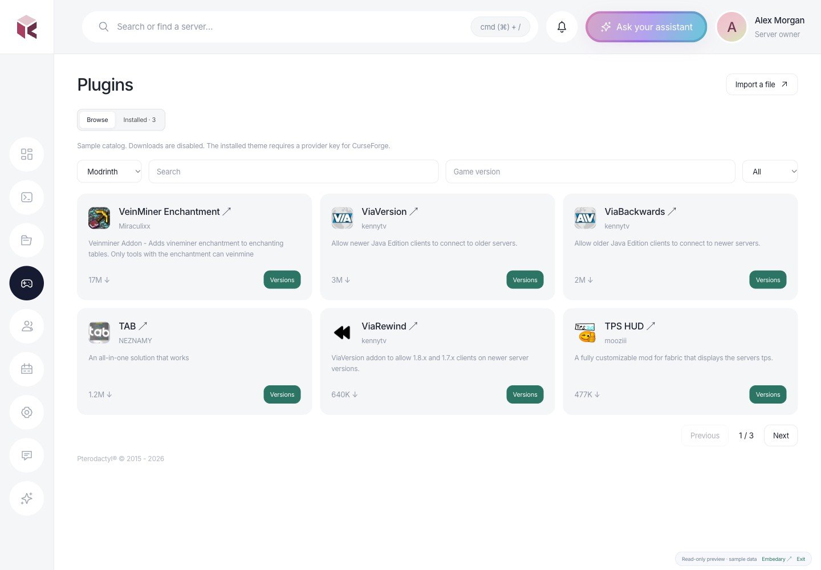
Task: Click the ViaRewind plugin thumbnail icon
Action: 342,332
